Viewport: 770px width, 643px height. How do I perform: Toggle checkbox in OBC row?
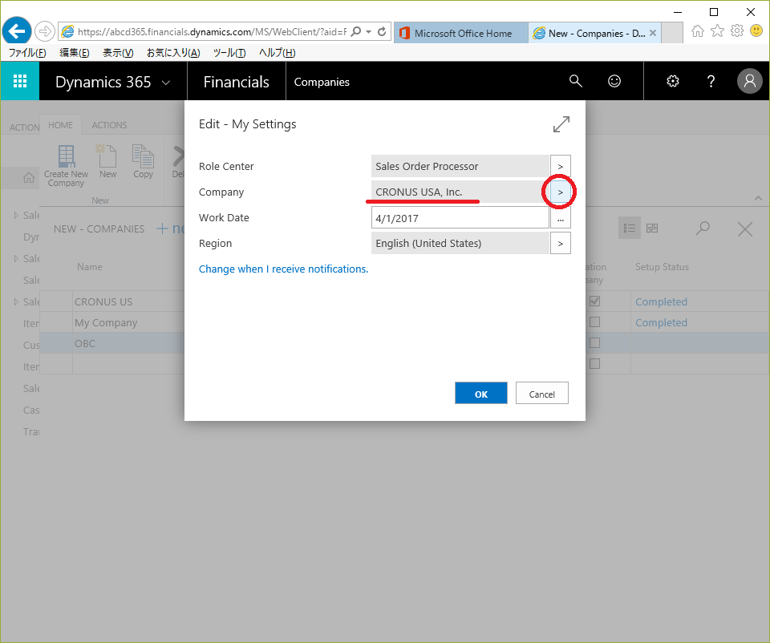[594, 342]
